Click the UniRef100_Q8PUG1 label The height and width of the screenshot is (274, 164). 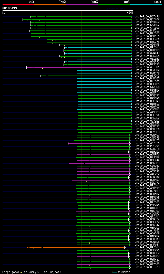tap(147, 228)
